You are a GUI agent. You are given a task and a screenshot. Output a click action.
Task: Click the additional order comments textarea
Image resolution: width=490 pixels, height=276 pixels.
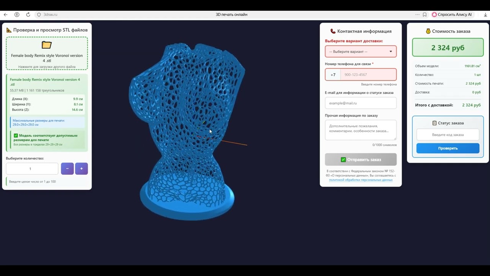pos(361,130)
